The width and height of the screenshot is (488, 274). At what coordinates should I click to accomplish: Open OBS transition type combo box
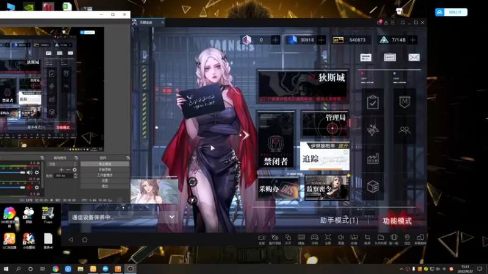[x=62, y=164]
